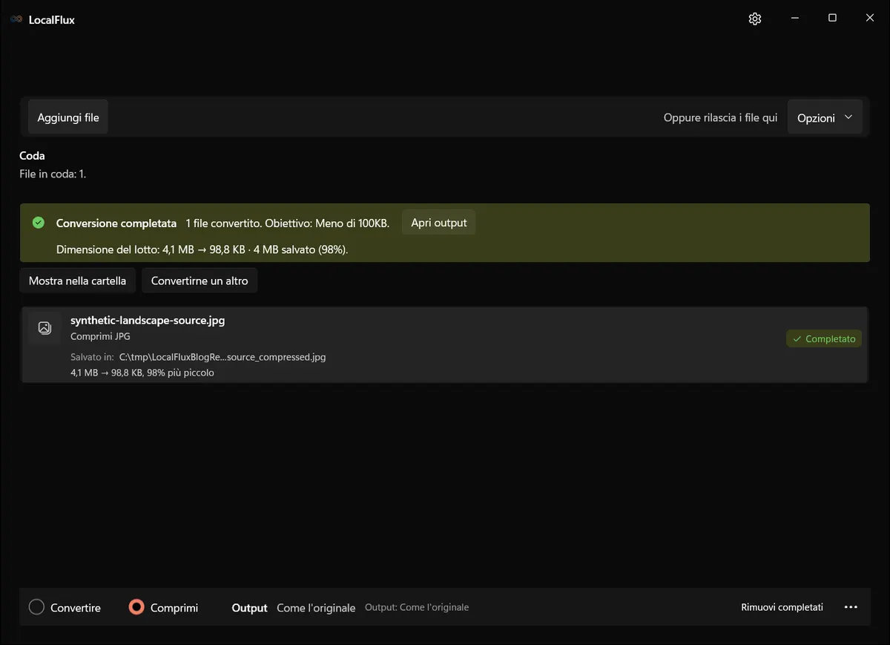Expand the Opzioni dropdown
The width and height of the screenshot is (890, 645).
[x=825, y=117]
